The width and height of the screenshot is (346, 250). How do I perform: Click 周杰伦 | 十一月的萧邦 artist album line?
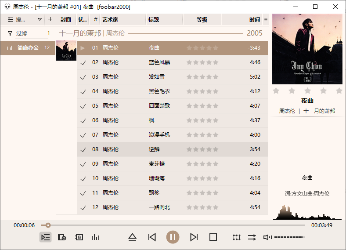307,111
